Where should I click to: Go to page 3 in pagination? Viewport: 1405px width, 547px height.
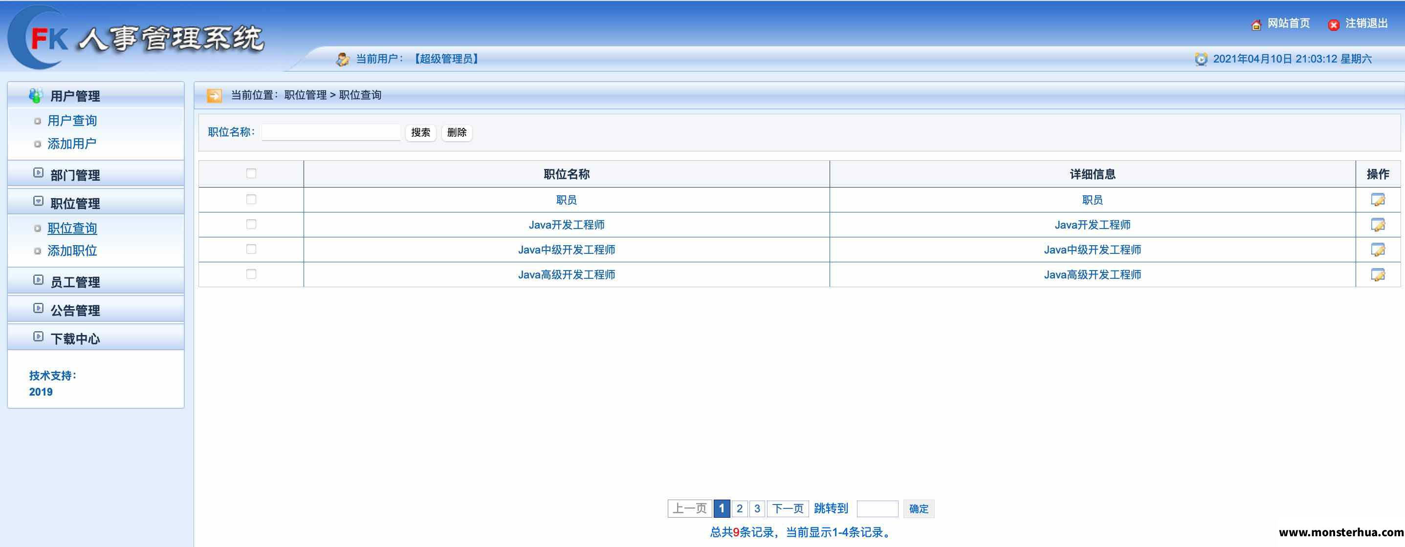[757, 508]
